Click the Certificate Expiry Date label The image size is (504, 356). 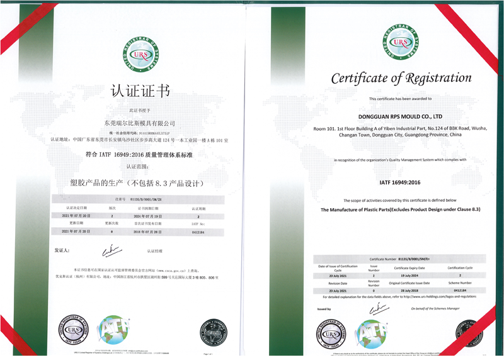pyautogui.click(x=409, y=268)
